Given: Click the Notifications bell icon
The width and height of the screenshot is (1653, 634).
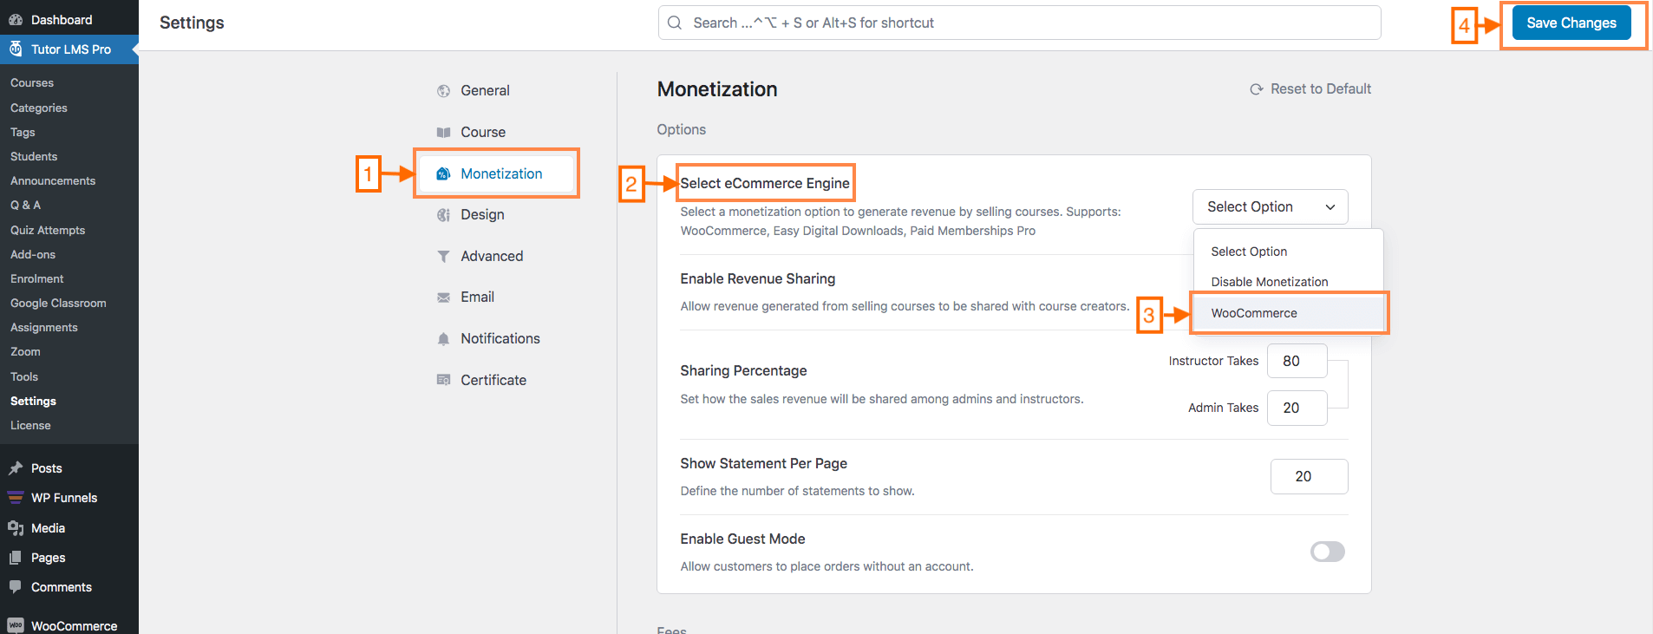Looking at the screenshot, I should pos(443,338).
